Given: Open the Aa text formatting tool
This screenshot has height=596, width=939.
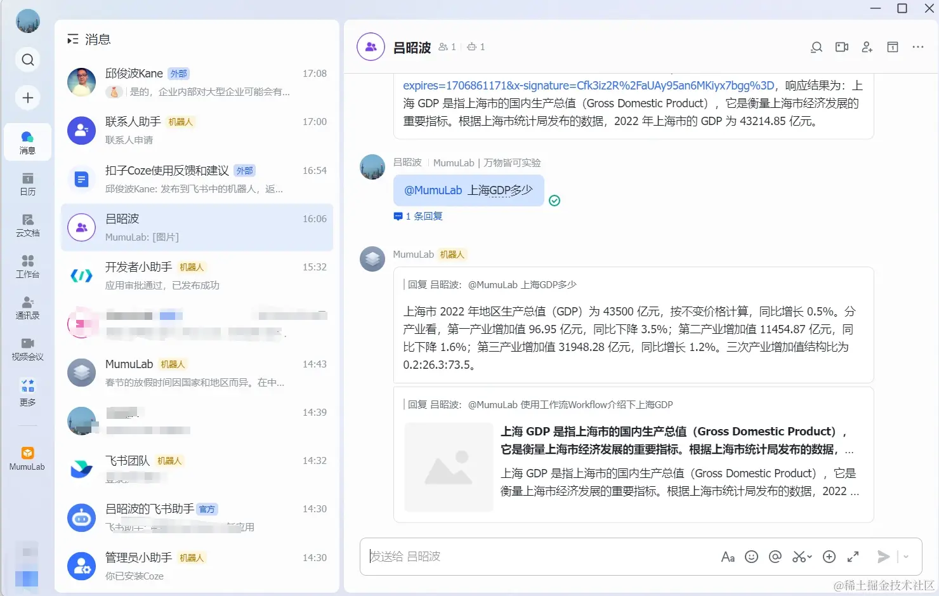Looking at the screenshot, I should click(x=728, y=557).
